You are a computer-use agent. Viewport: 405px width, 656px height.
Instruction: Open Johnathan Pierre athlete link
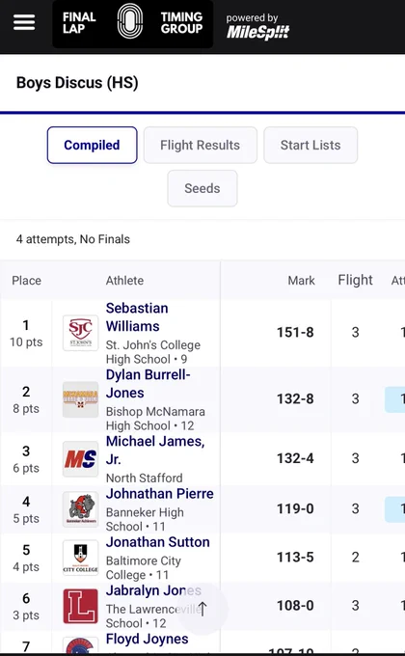point(159,494)
